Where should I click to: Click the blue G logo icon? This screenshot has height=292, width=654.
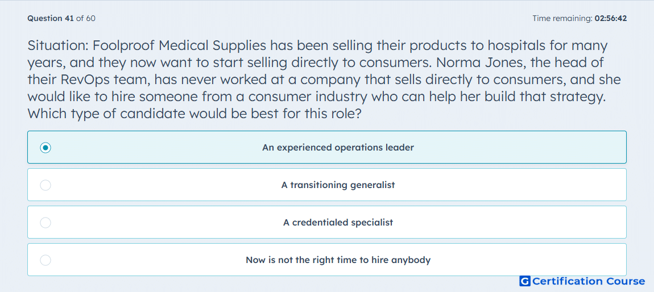[x=525, y=281]
